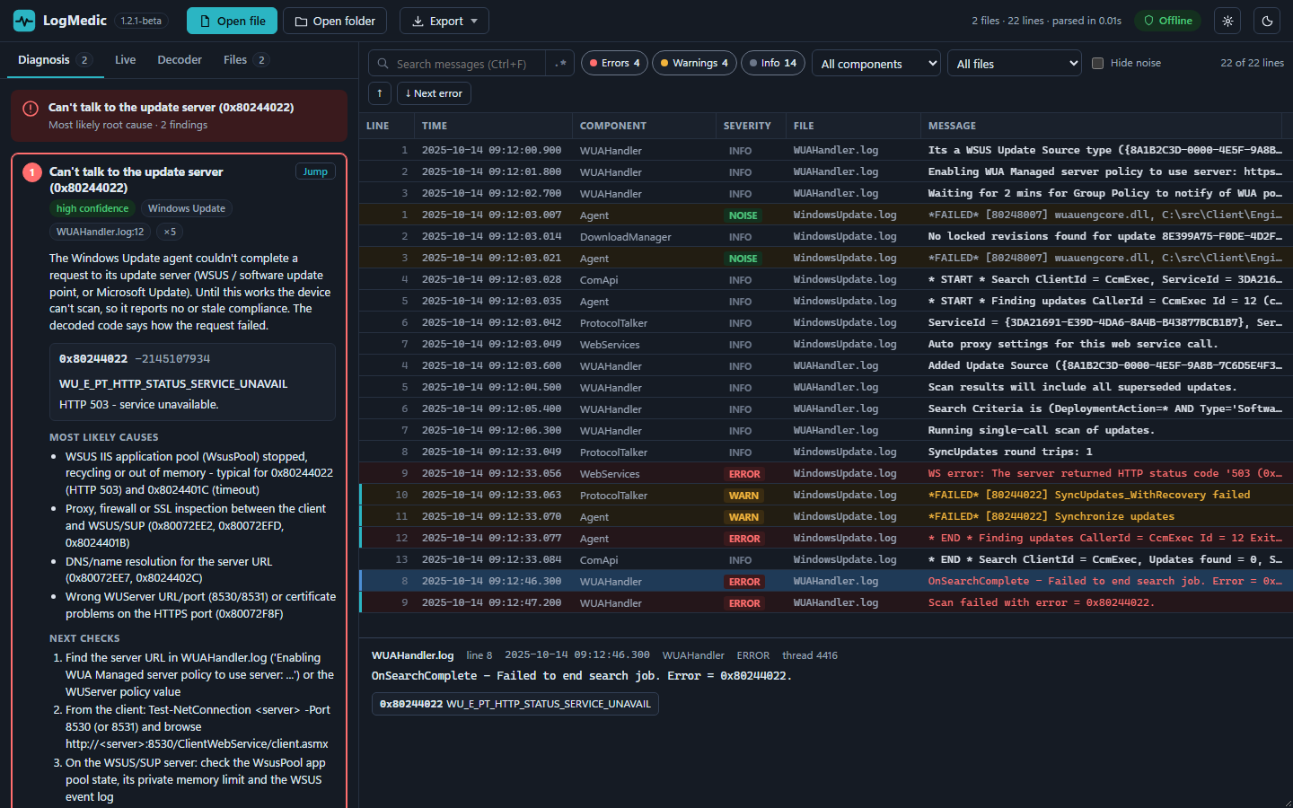Click the first NOISE badge at 09:12:03.007
1293x808 pixels.
click(743, 215)
